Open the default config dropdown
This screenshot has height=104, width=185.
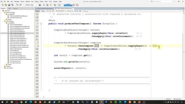[31, 5]
